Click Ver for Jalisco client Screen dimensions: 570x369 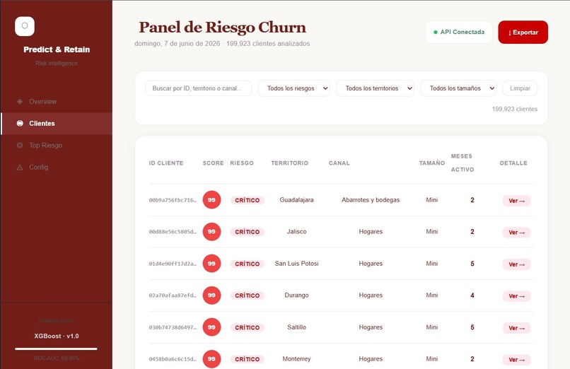click(516, 233)
